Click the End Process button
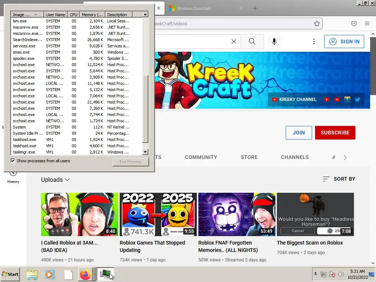Image resolution: width=376 pixels, height=282 pixels. [x=131, y=162]
